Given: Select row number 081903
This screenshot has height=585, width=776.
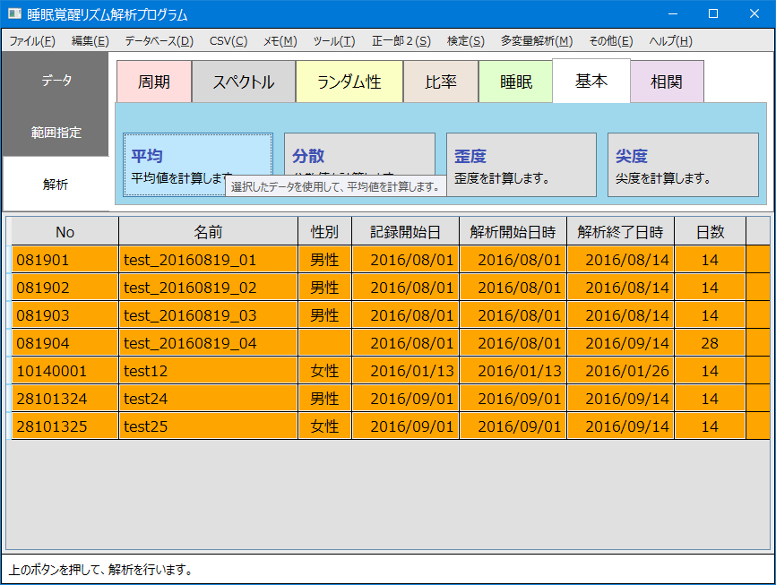Looking at the screenshot, I should (x=65, y=315).
